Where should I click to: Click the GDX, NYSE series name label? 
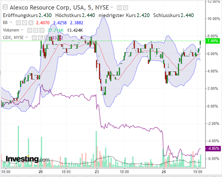tap(13, 38)
